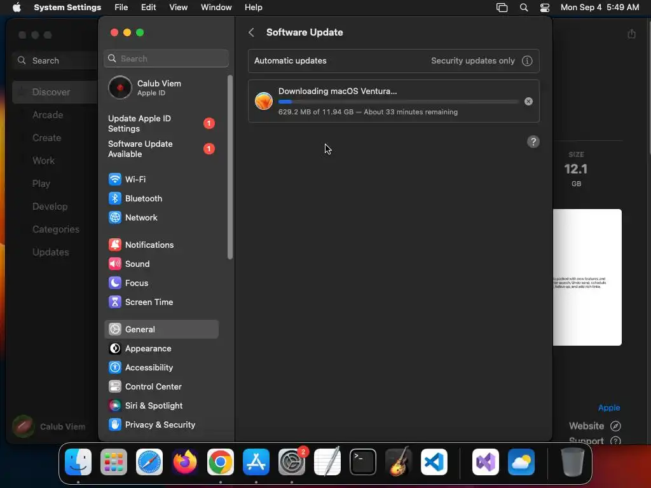Open Appearance settings
The height and width of the screenshot is (488, 651).
pyautogui.click(x=161, y=349)
